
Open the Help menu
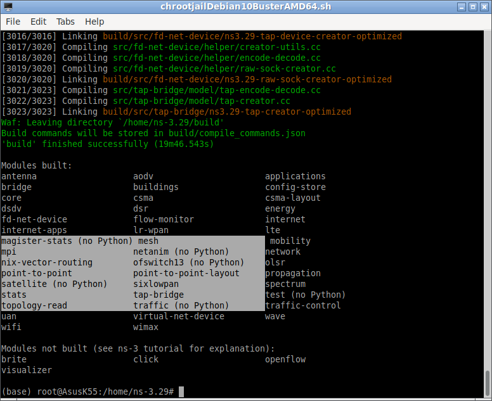coord(94,22)
